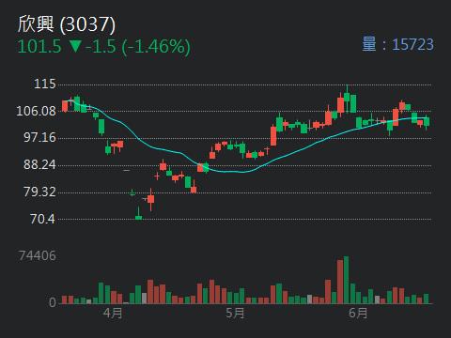The image size is (451, 338).
Task: Click the stock title 欣興 (3037)
Action: click(x=67, y=24)
